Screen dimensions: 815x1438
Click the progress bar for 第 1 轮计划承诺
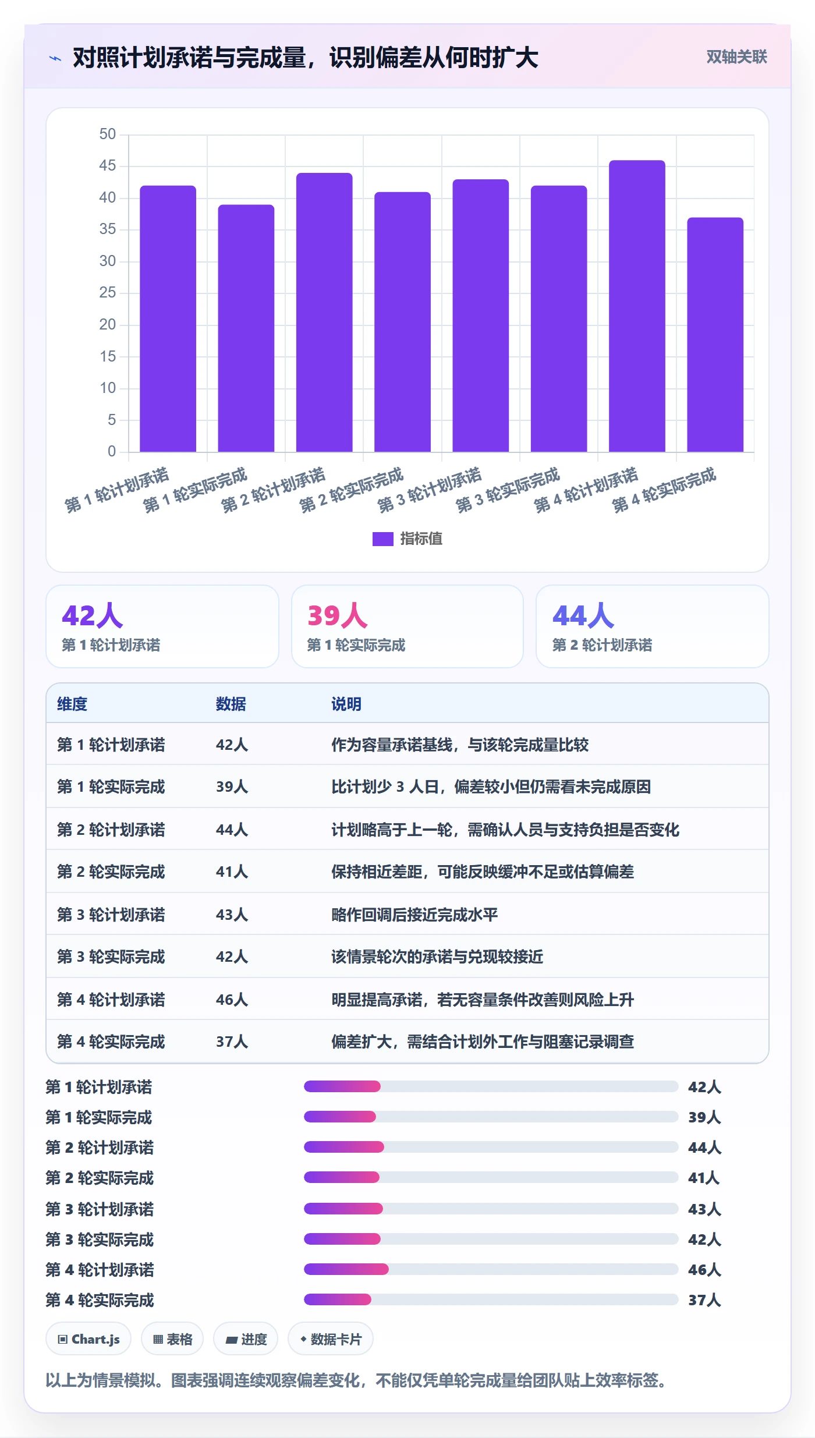click(x=491, y=1086)
